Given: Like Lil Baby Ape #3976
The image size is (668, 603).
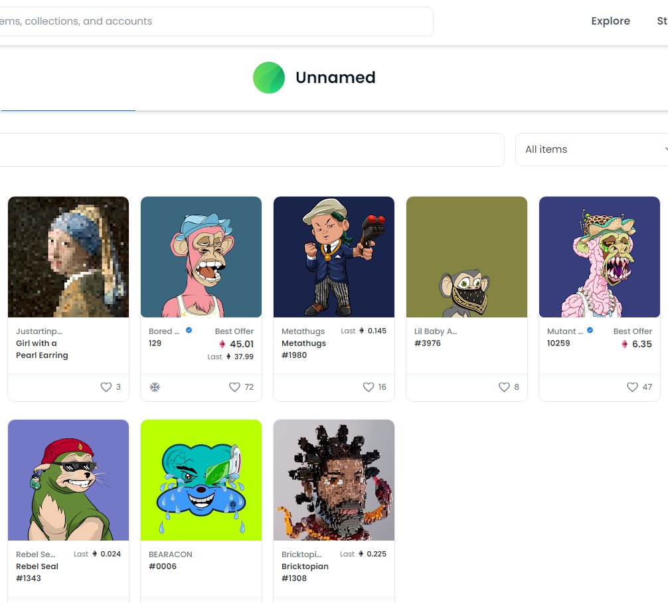Looking at the screenshot, I should (x=504, y=387).
